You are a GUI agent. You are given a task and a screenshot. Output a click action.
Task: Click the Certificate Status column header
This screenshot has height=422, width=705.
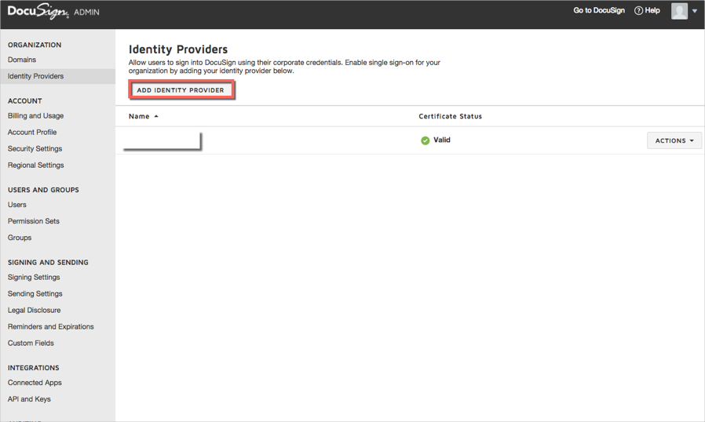click(450, 116)
